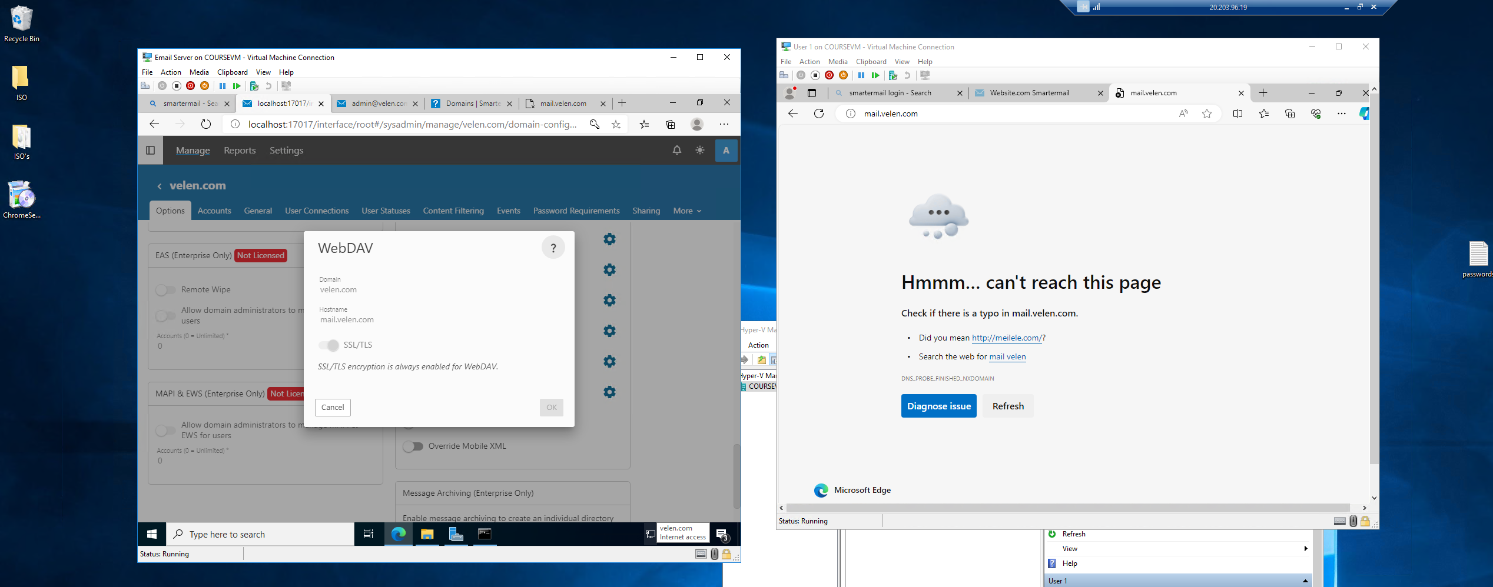Toggle the SmarterMail theme sun icon

coord(699,151)
